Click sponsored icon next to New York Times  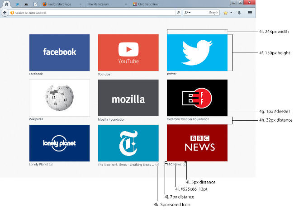(157, 165)
